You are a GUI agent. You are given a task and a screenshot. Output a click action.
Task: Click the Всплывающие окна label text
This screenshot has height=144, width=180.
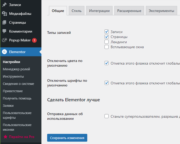[127, 47]
